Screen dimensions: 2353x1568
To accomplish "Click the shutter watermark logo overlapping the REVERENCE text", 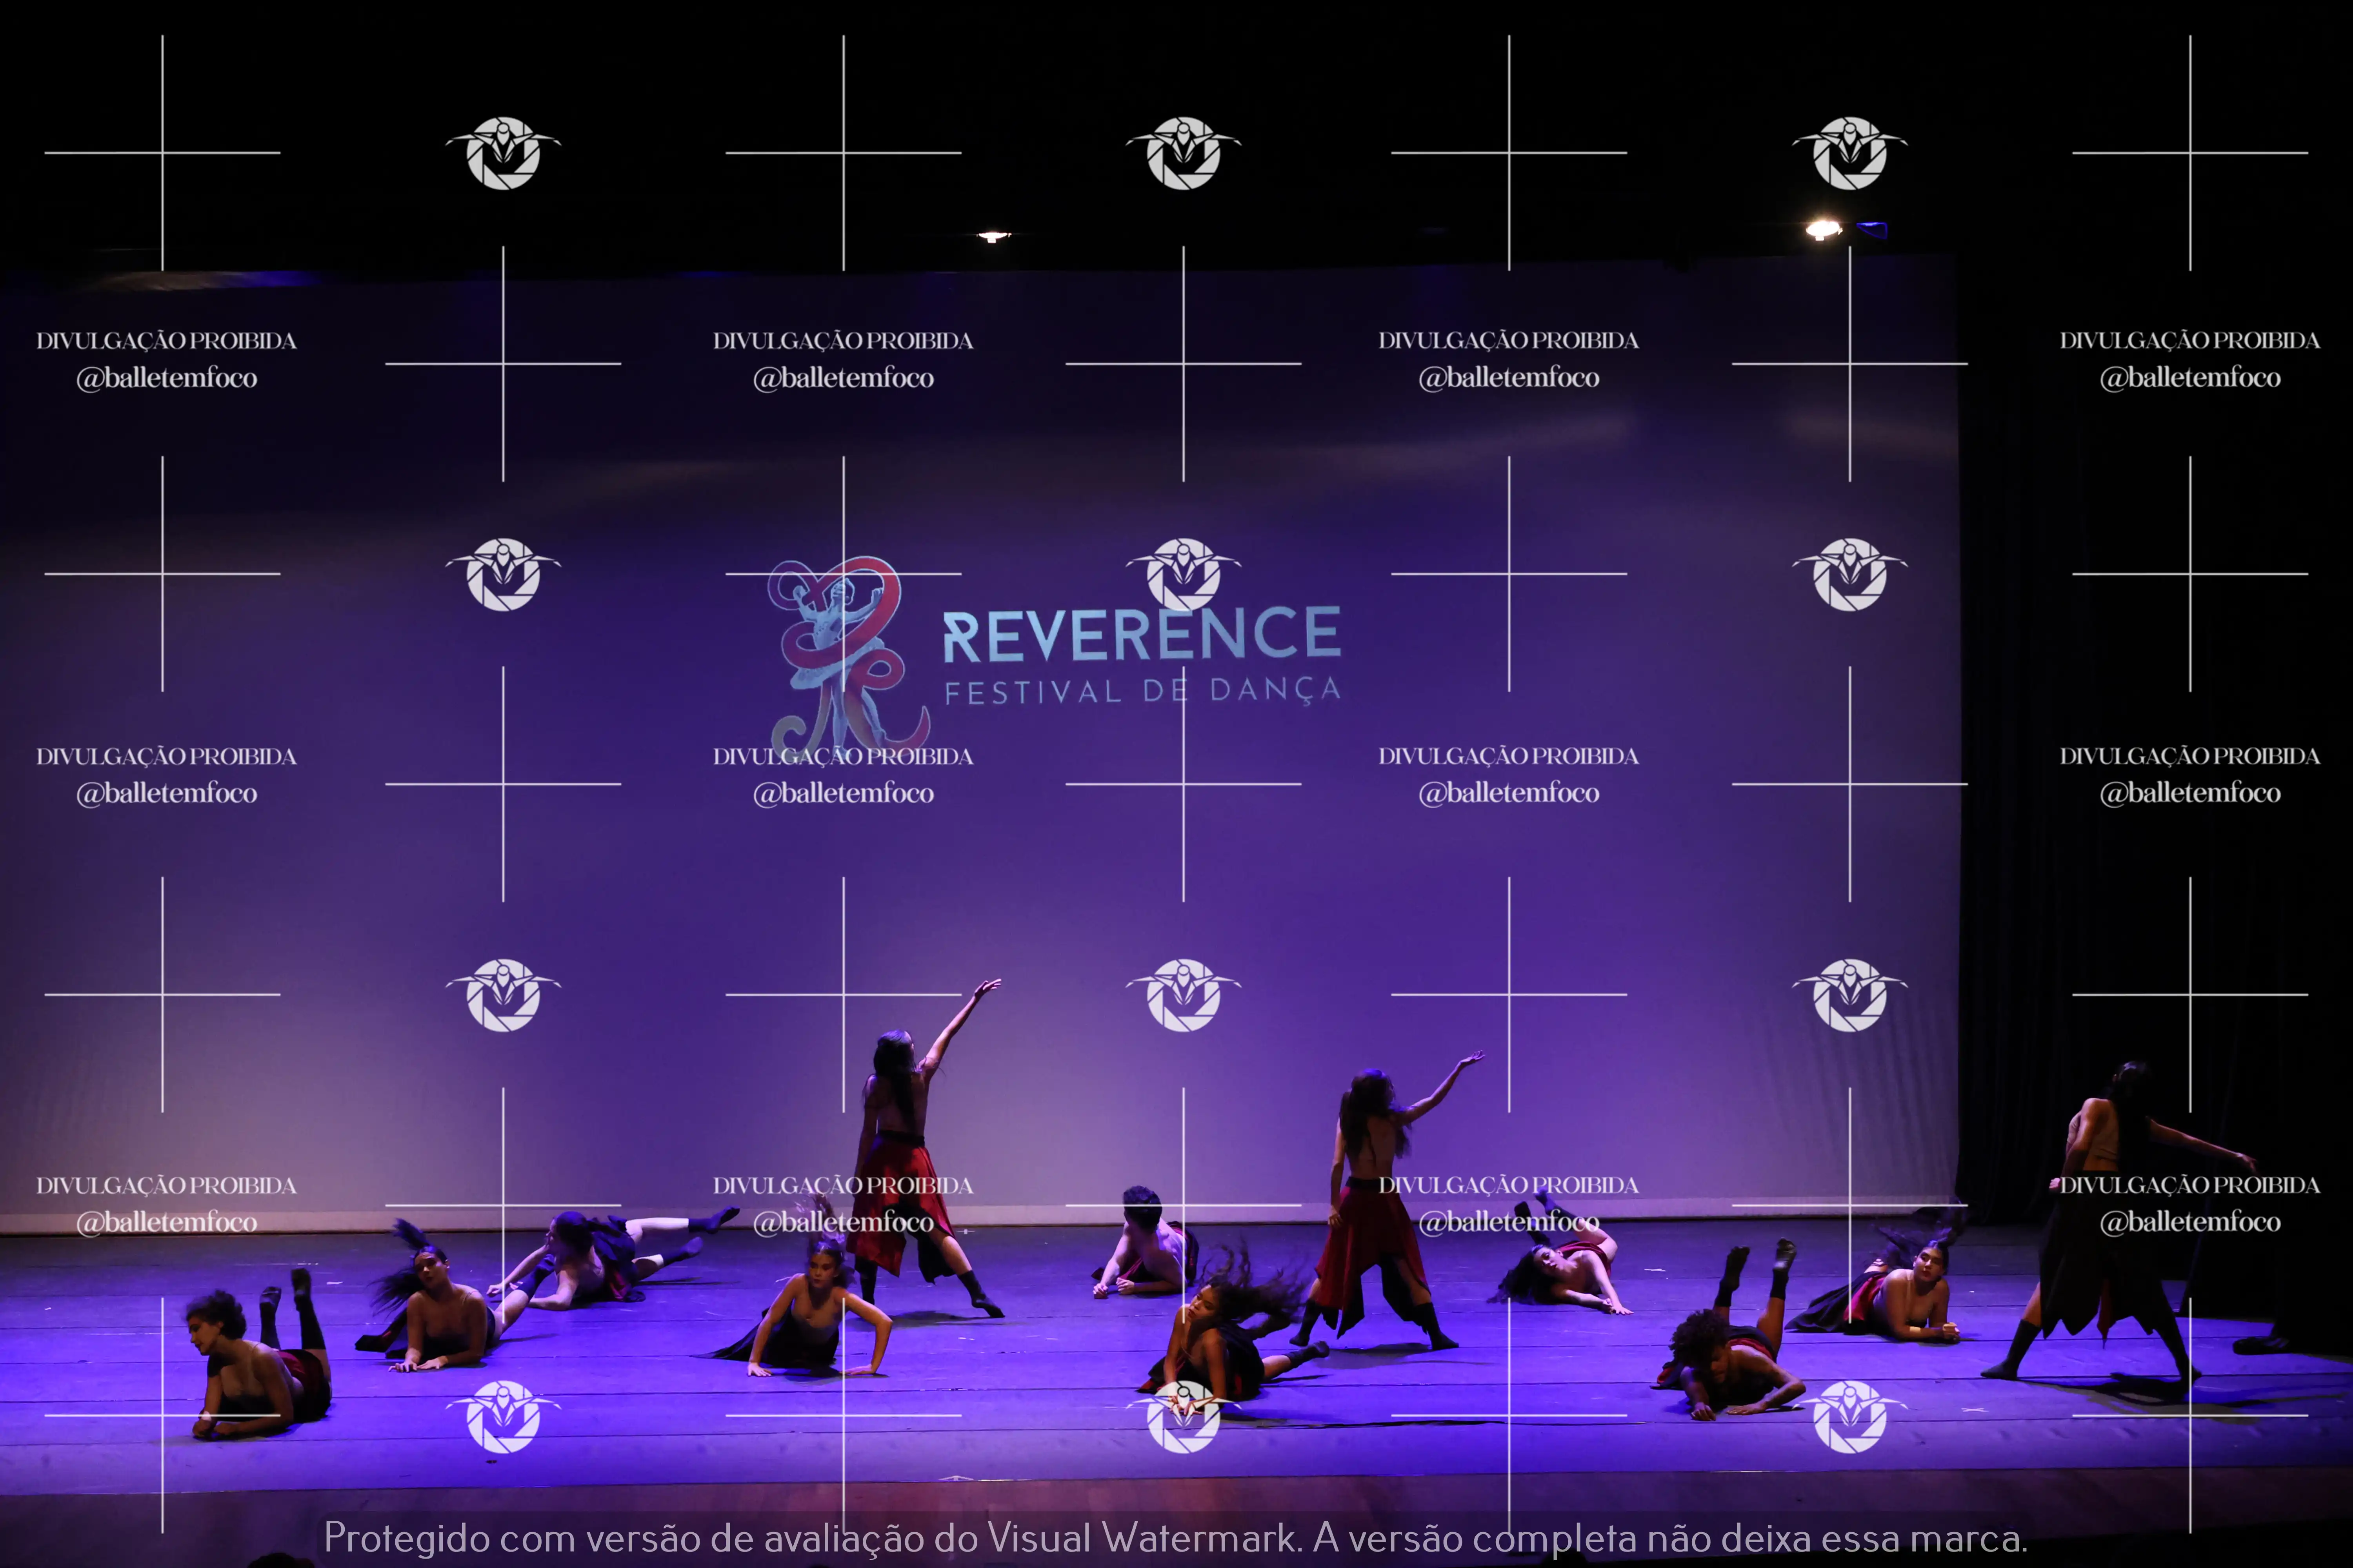I will tap(1184, 574).
